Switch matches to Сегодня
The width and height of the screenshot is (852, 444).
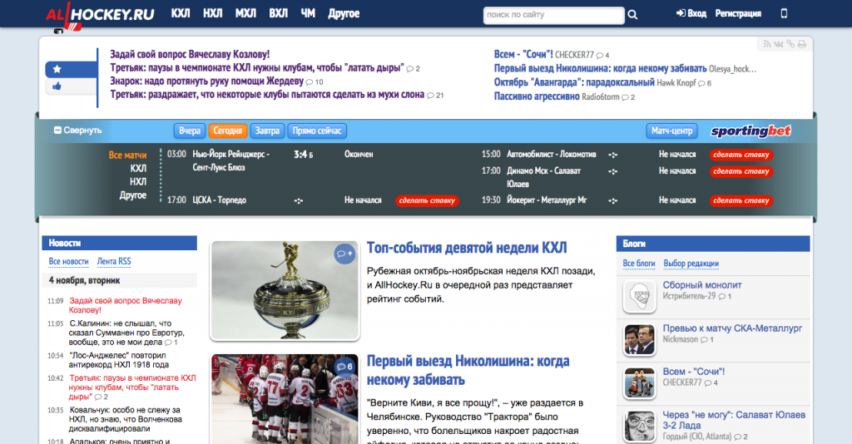point(228,131)
